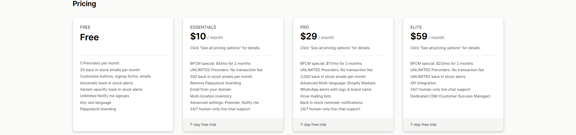Viewport: 576px width, 135px height.
Task: Click the Essentials 7-day free trial footer
Action: pos(203,125)
